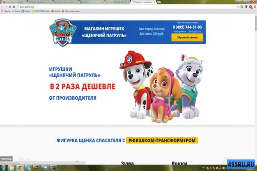
Task: Click the green circle extension icon
Action: click(242, 7)
